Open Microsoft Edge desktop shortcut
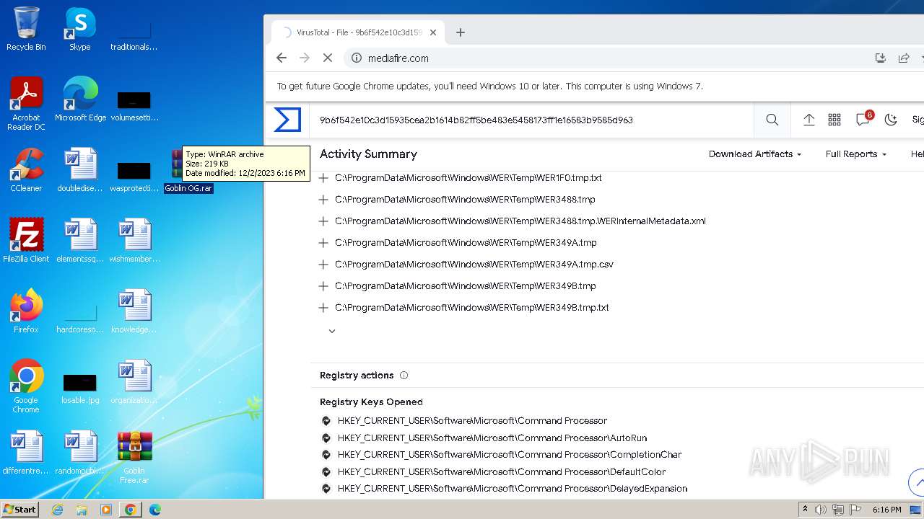924x519 pixels. (80, 99)
